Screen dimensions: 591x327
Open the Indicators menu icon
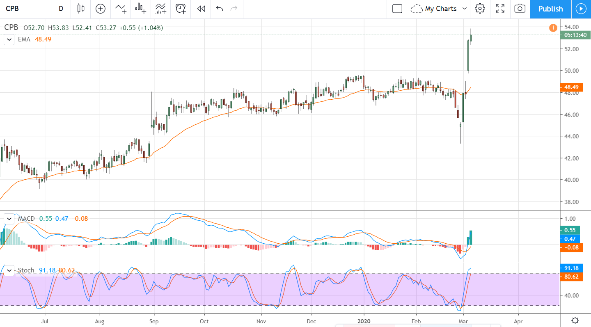[121, 9]
